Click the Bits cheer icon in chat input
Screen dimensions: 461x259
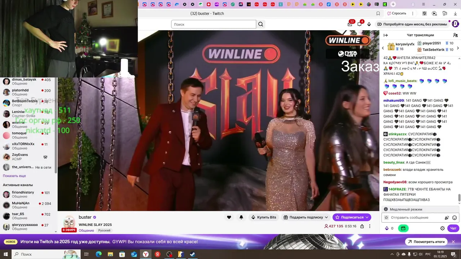click(447, 218)
